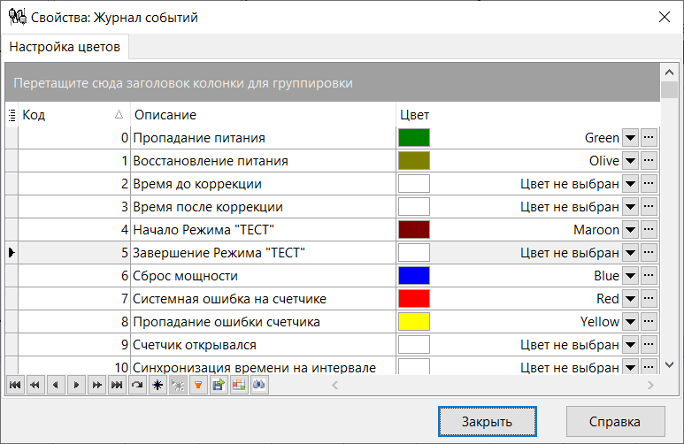Select the row Счетчик открывался
The image size is (684, 444).
[x=333, y=345]
